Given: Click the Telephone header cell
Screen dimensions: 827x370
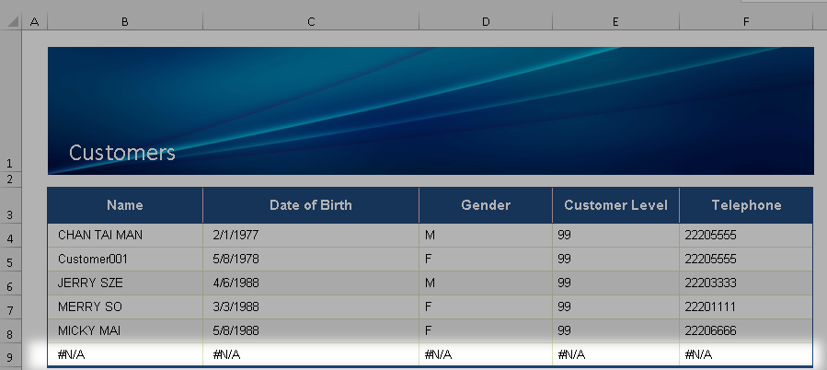Looking at the screenshot, I should tap(746, 205).
